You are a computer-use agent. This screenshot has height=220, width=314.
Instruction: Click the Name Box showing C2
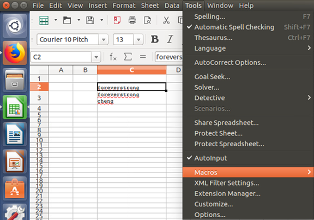coord(61,57)
